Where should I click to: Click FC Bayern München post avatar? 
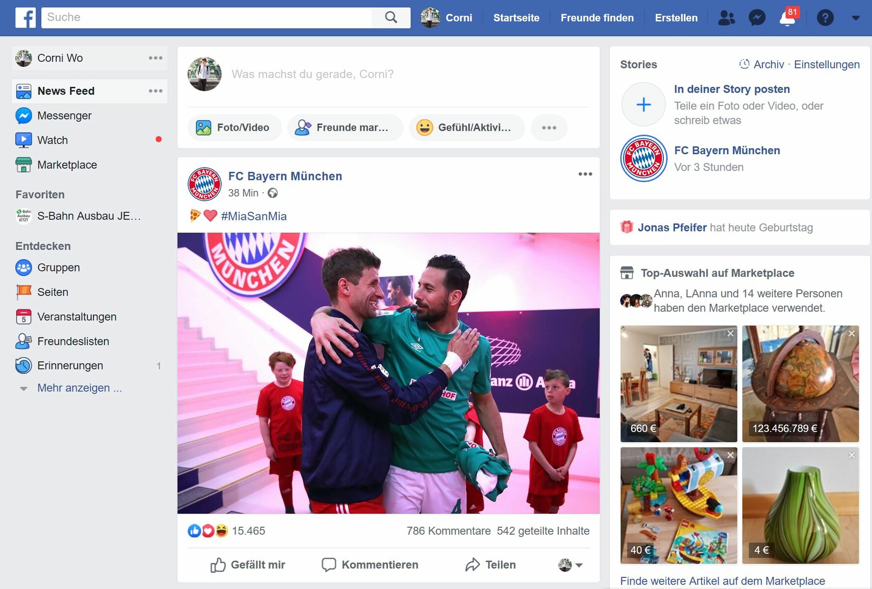pyautogui.click(x=205, y=184)
